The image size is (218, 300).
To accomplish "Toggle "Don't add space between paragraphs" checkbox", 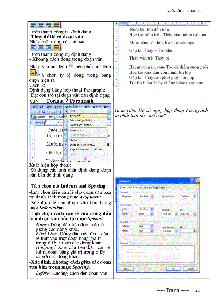I will (123, 235).
